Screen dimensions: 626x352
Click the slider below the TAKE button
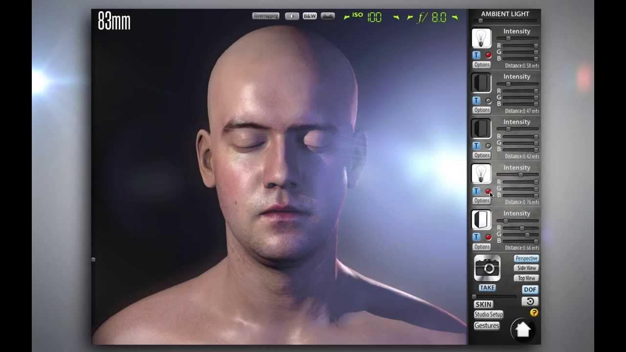(493, 296)
